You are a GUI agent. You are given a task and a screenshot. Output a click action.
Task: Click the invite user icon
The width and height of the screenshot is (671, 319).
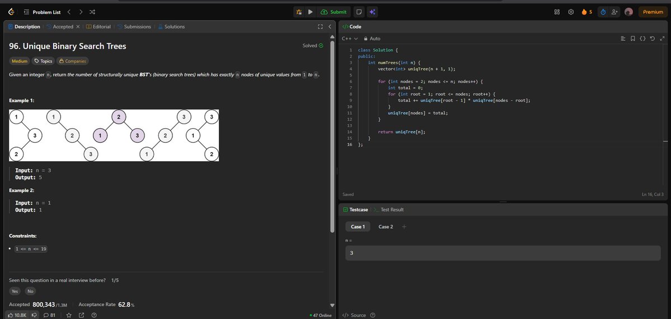[614, 12]
